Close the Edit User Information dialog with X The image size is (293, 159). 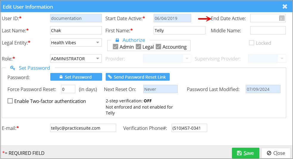tap(285, 7)
